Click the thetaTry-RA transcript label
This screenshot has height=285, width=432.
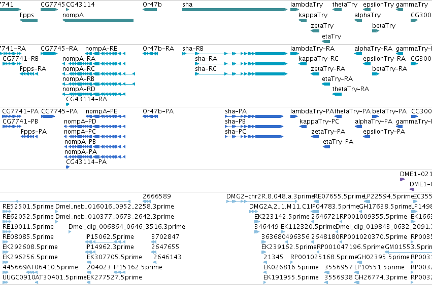[351, 89]
